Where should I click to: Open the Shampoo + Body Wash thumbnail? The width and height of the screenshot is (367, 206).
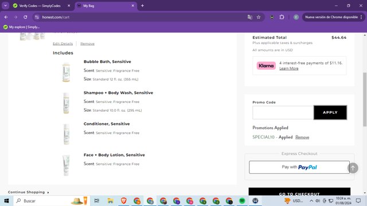coord(66,103)
